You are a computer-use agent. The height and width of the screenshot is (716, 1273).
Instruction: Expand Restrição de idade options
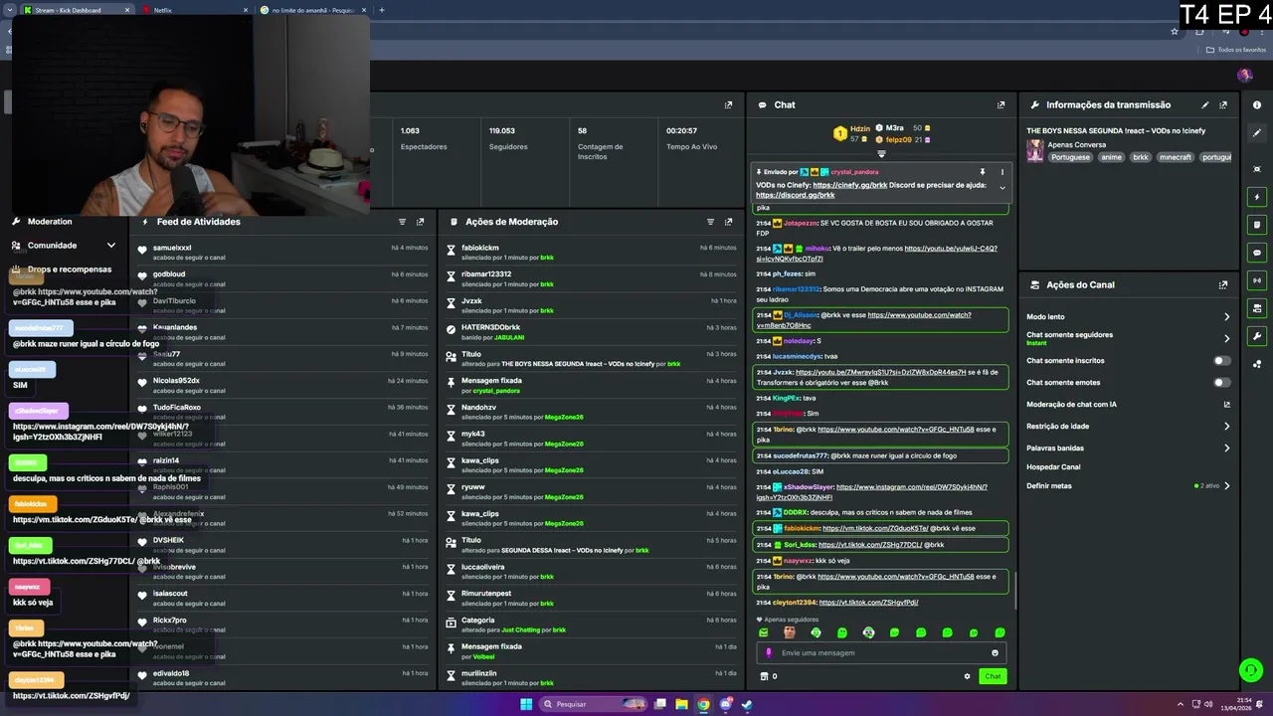(x=1226, y=427)
